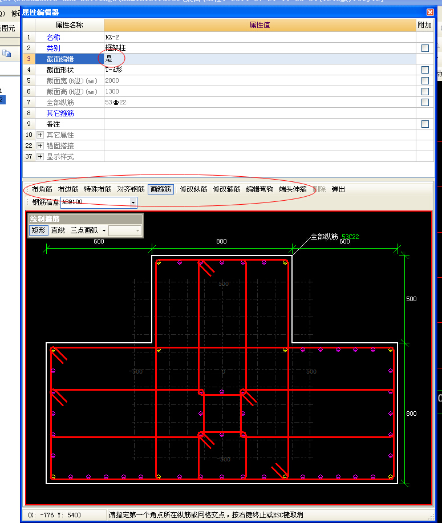Select the 布边筋 tool
442x523 pixels.
click(68, 189)
